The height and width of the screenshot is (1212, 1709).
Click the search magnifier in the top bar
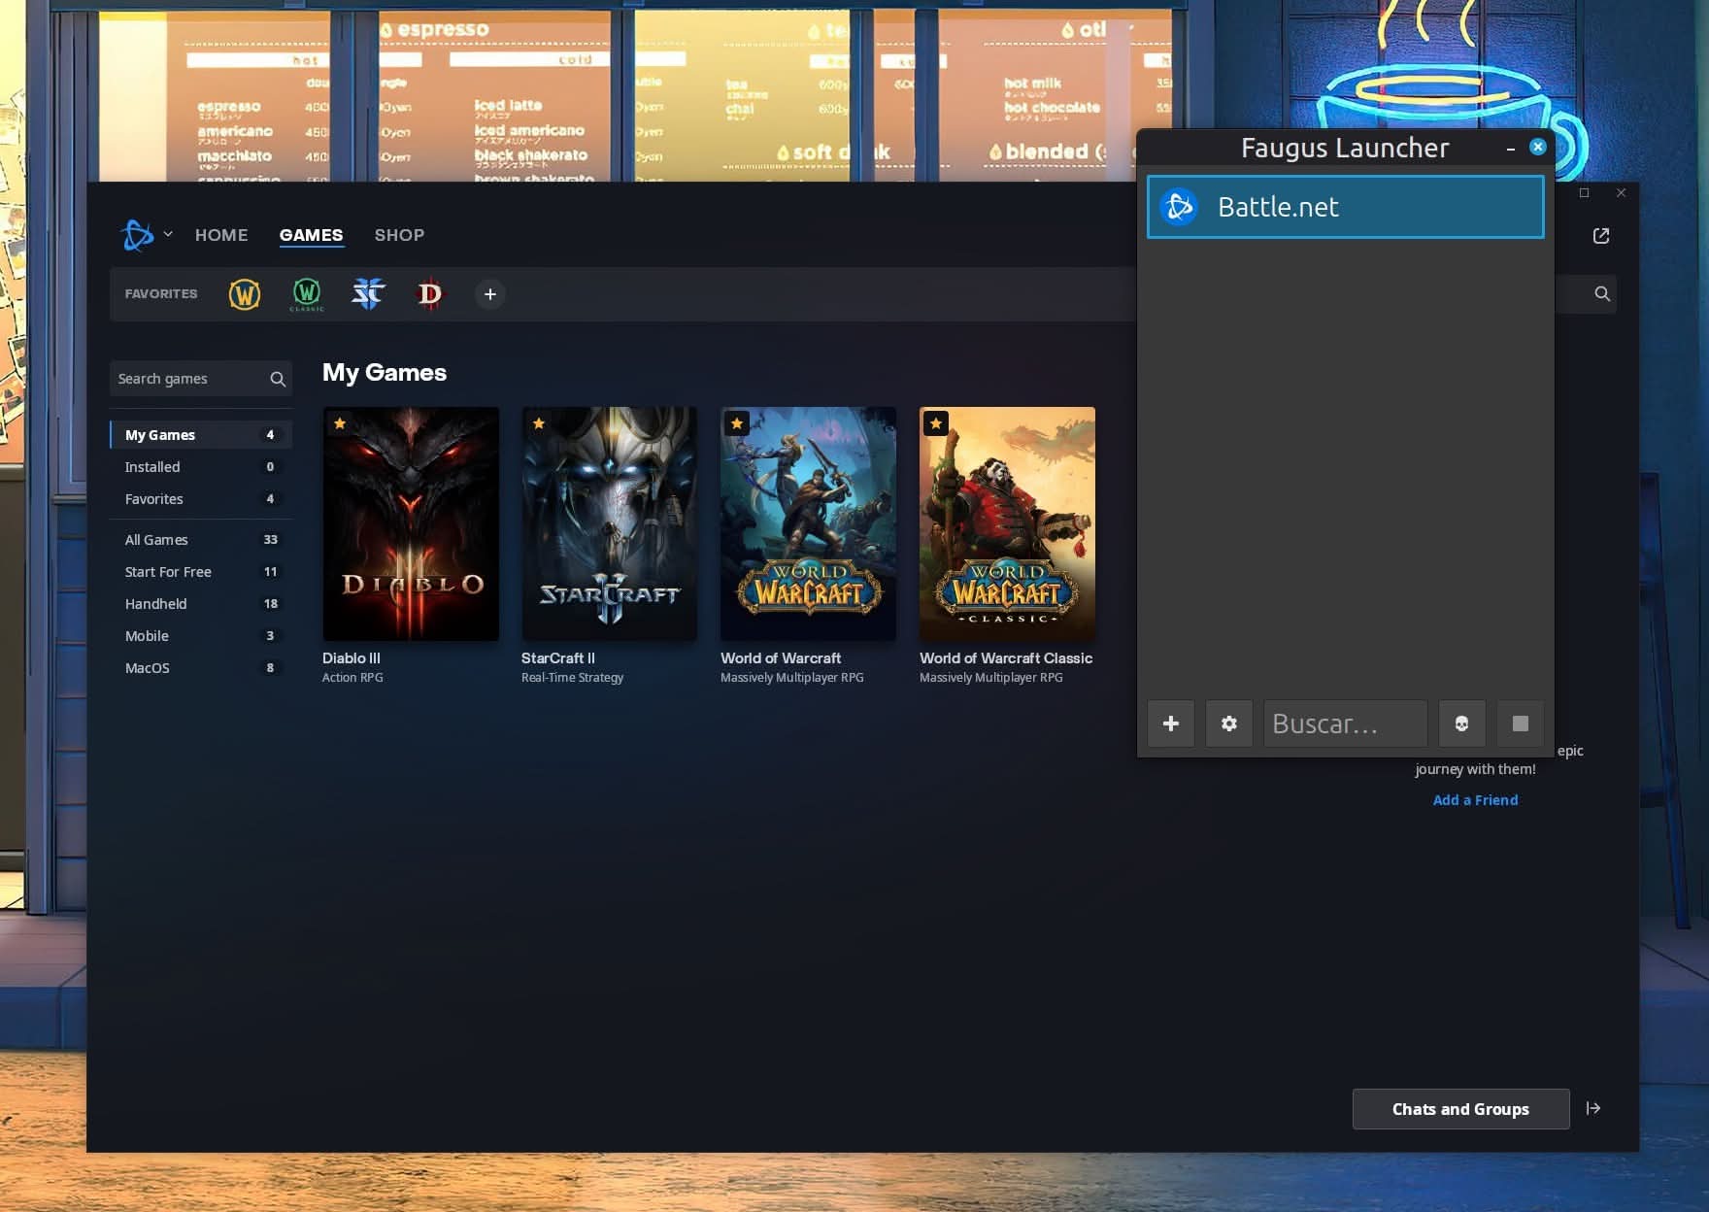1601,293
